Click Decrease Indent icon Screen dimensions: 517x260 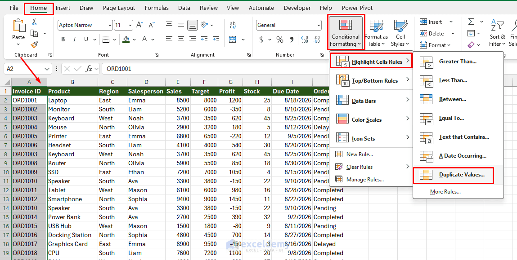click(x=204, y=40)
